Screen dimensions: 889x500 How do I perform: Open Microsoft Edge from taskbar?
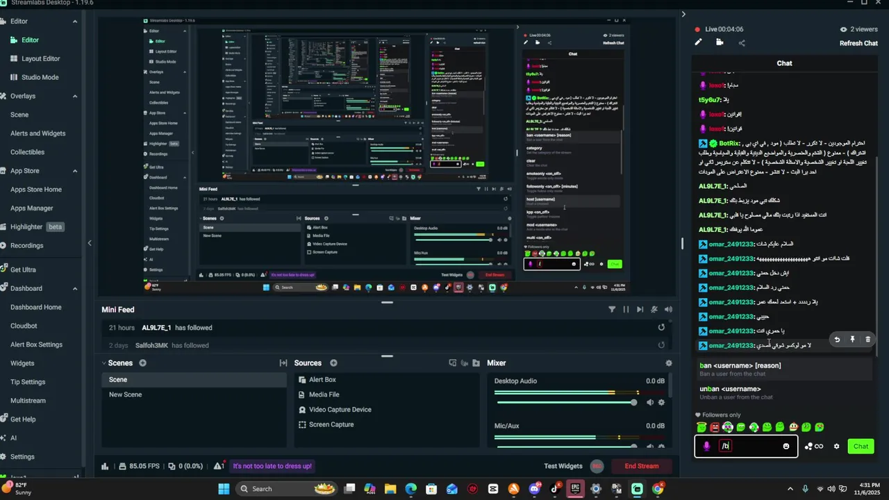pos(410,489)
